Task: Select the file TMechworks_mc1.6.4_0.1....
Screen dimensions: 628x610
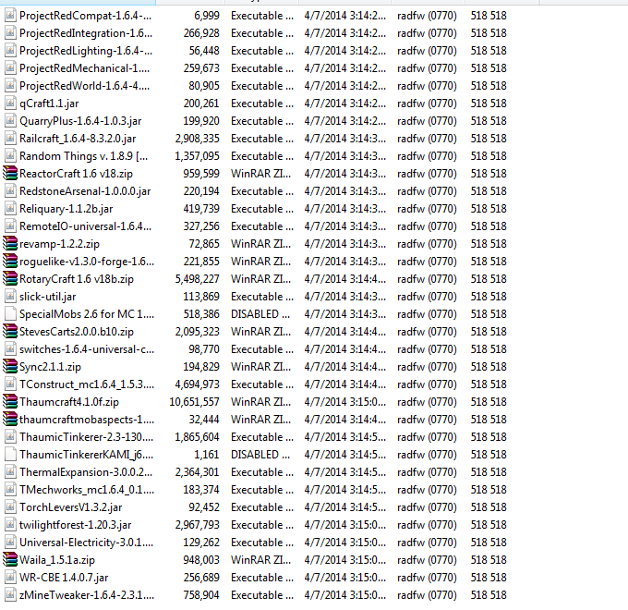Action: [87, 489]
